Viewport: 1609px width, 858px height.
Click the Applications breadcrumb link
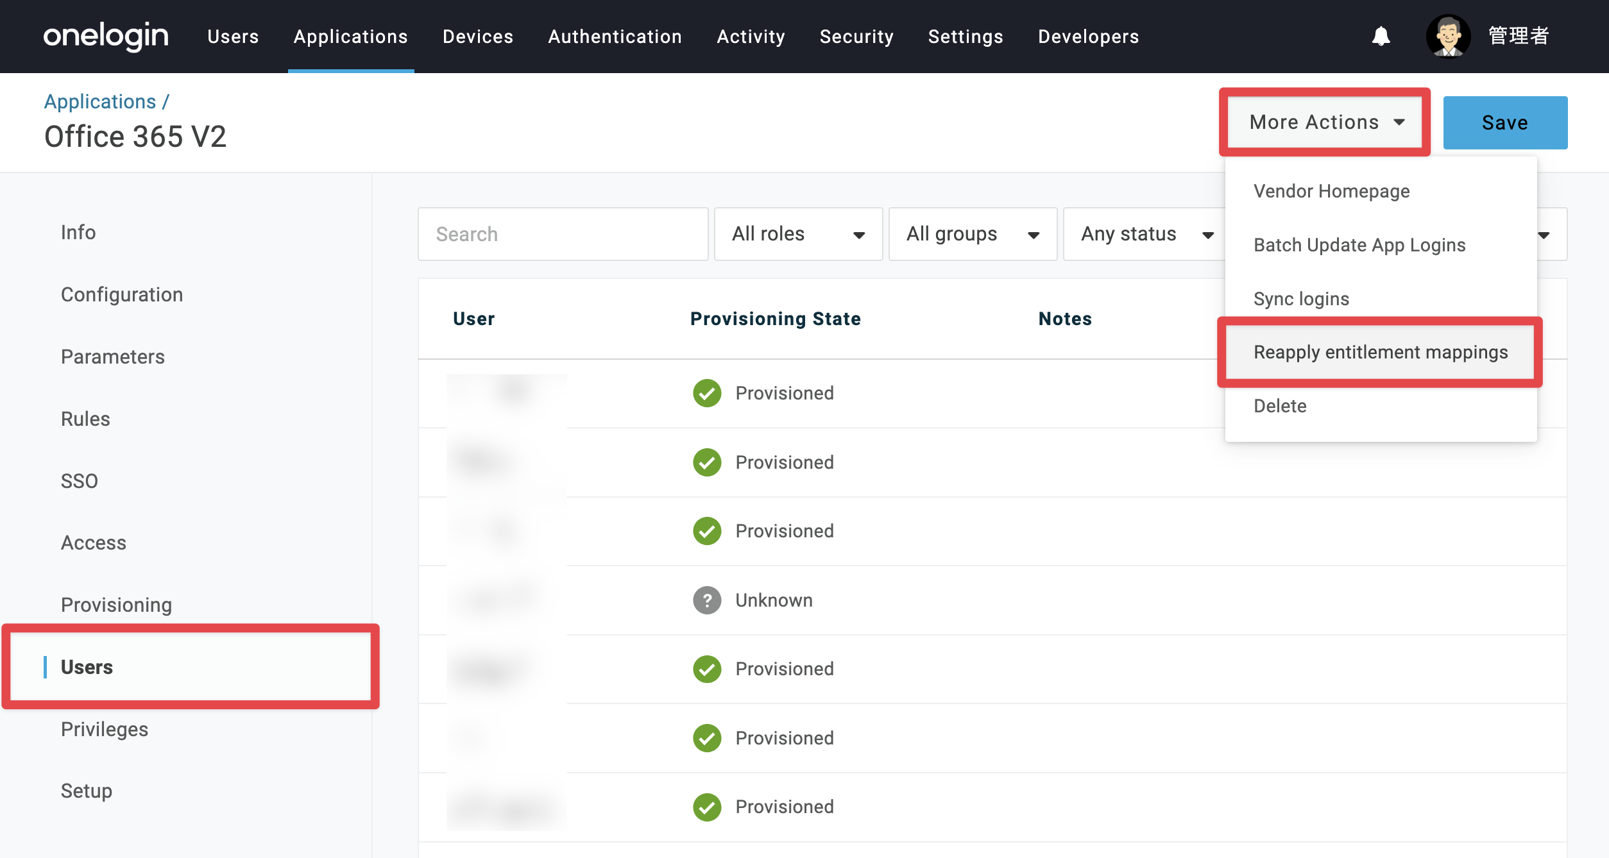100,101
